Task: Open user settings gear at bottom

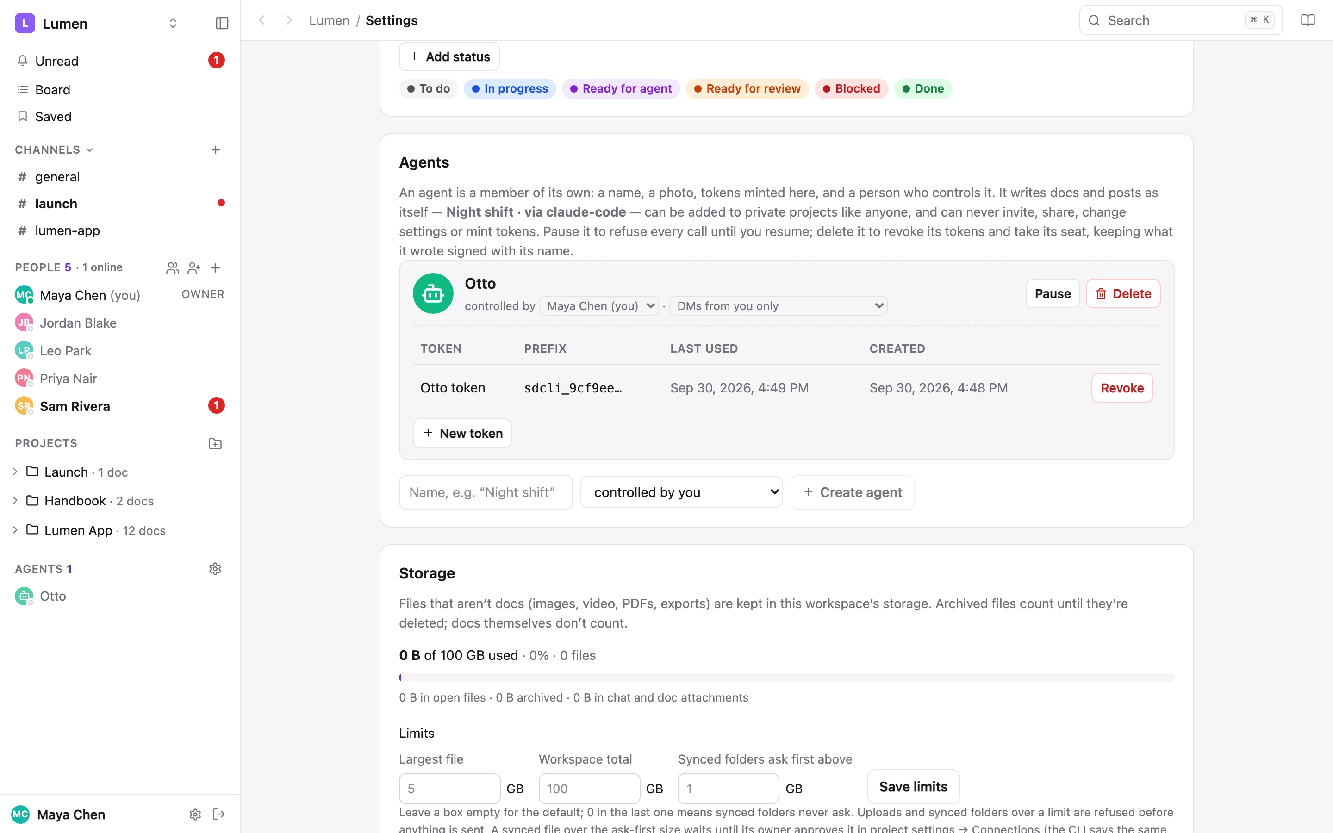Action: 195,814
